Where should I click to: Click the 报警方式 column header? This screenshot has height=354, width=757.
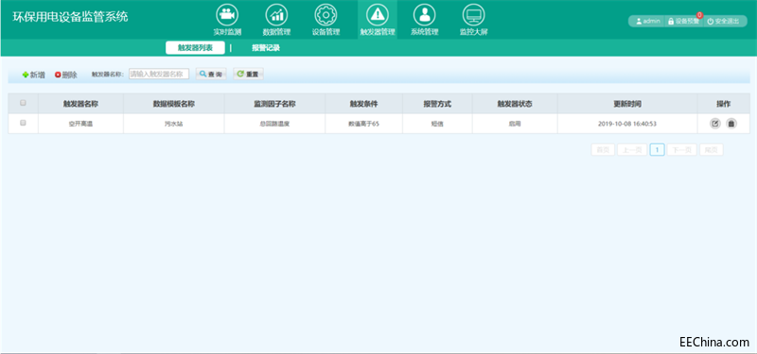tap(437, 104)
